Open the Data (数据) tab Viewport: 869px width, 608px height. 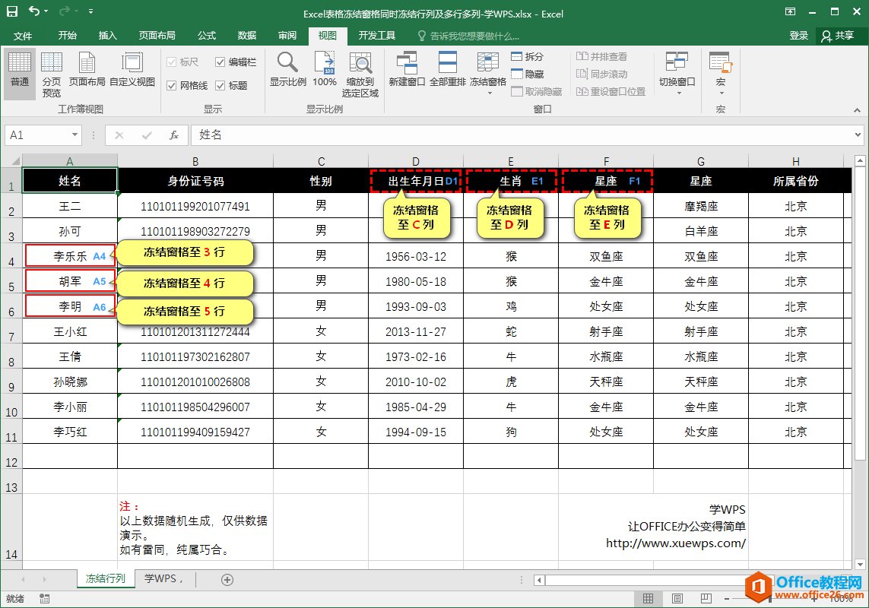click(x=246, y=36)
